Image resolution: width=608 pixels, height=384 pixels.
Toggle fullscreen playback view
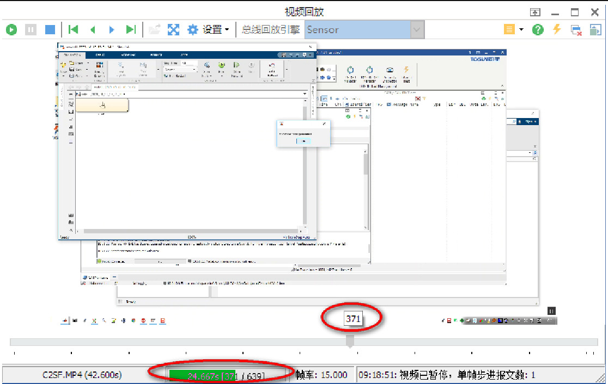click(x=173, y=29)
